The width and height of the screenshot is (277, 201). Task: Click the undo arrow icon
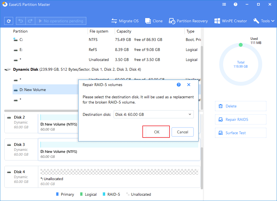tap(21, 21)
